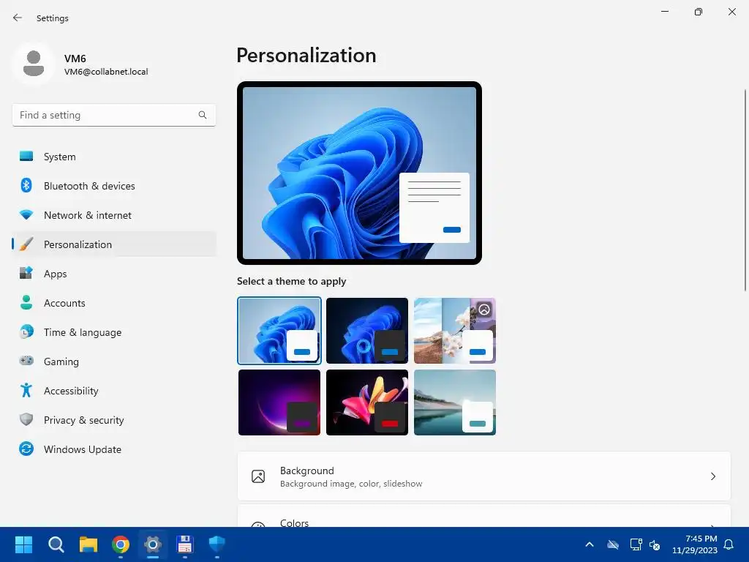Go to Network & internet settings
The image size is (749, 562).
(x=114, y=215)
